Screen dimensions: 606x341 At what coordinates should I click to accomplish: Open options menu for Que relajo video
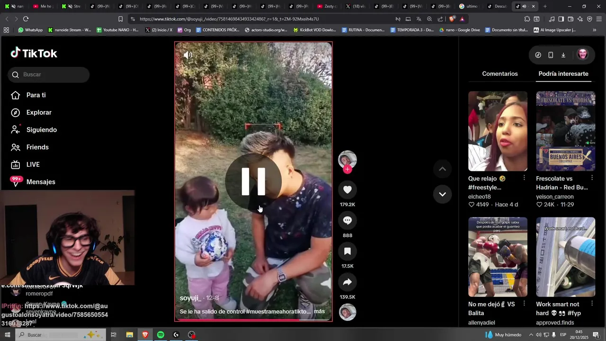point(524,178)
